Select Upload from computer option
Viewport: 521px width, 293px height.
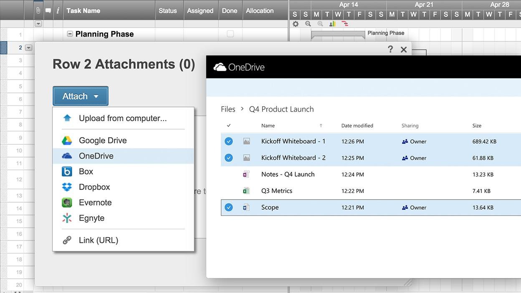[123, 118]
